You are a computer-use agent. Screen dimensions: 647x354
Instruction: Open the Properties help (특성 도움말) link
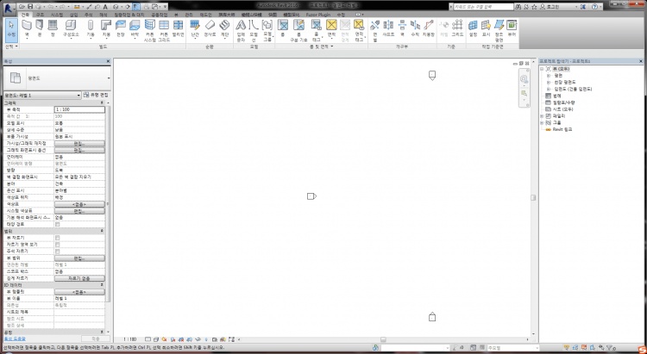pos(13,339)
